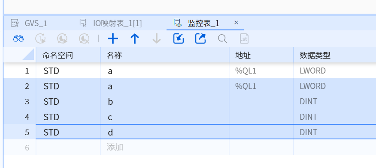The width and height of the screenshot is (376, 168).
Task: Click the .st file icon
Action: (x=244, y=38)
